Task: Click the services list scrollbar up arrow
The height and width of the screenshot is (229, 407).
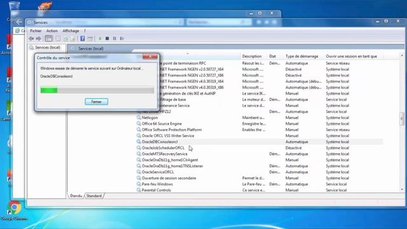Action: [402, 55]
